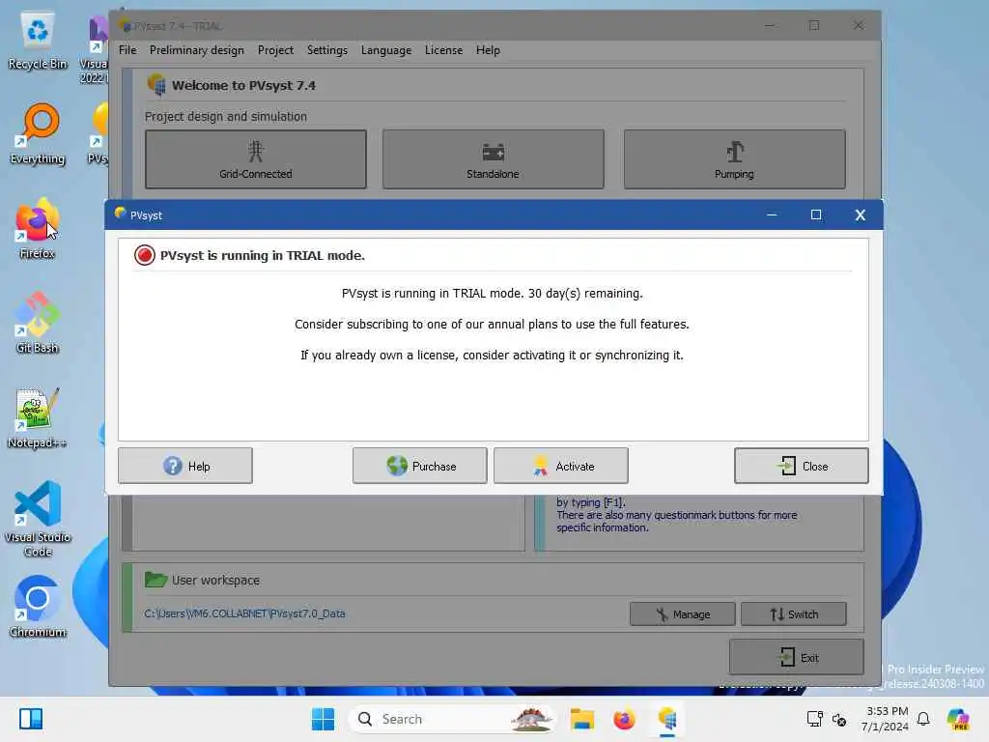Click the red trial mode indicator icon

click(x=145, y=255)
